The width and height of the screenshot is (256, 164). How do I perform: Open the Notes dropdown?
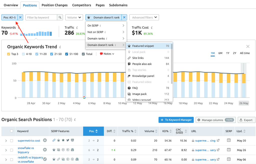pos(107,54)
